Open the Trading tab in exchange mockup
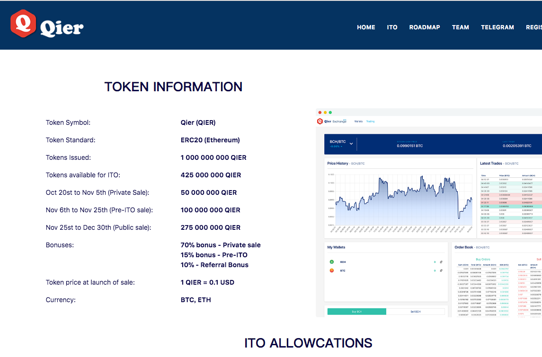Screen dimensions: 542x357 pos(370,122)
